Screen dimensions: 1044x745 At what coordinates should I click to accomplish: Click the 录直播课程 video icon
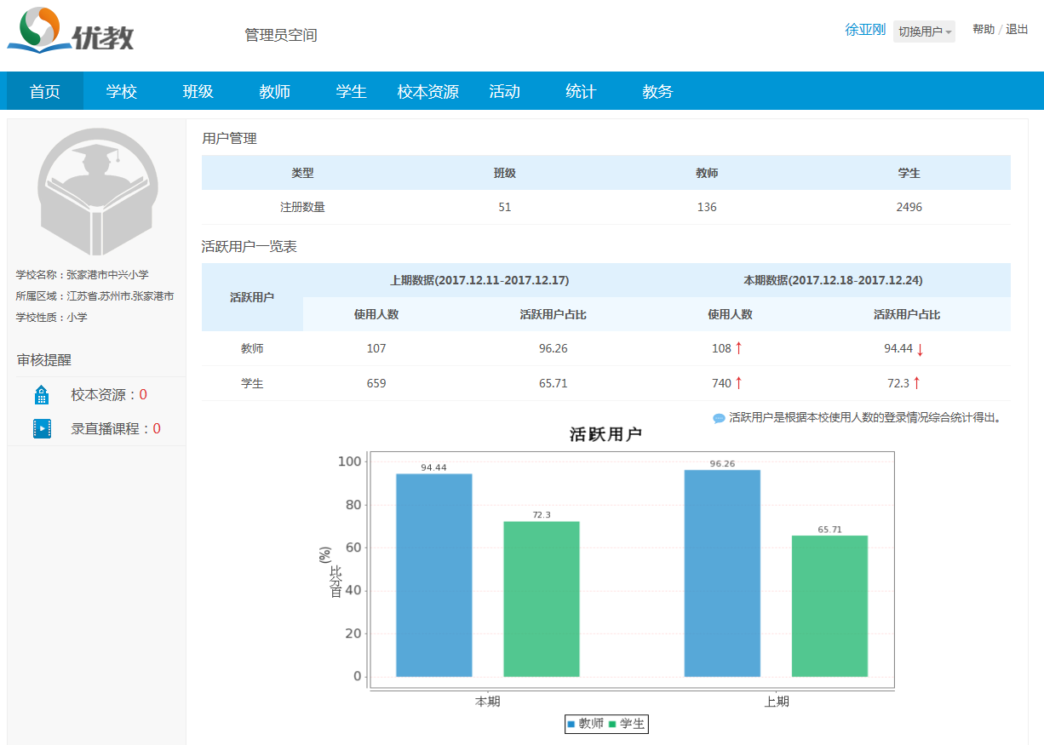42,429
